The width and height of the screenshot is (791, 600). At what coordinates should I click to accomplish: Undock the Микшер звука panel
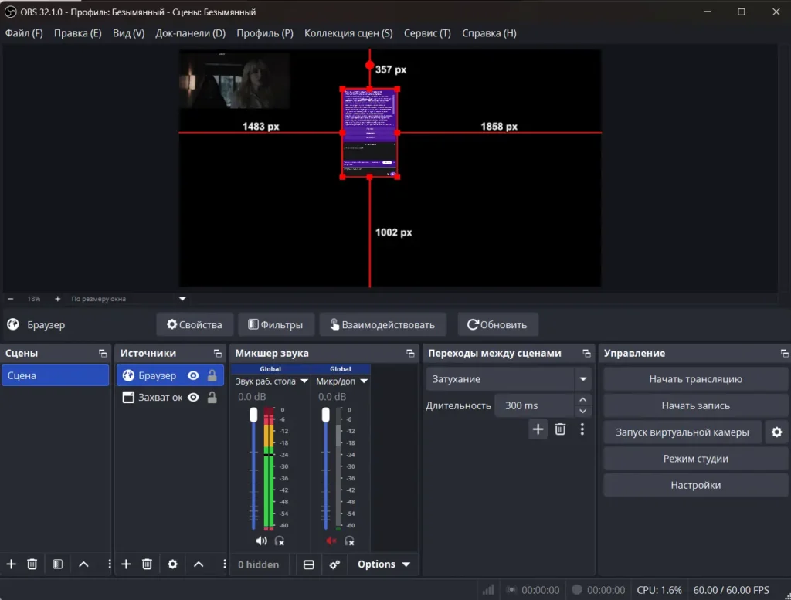coord(410,353)
